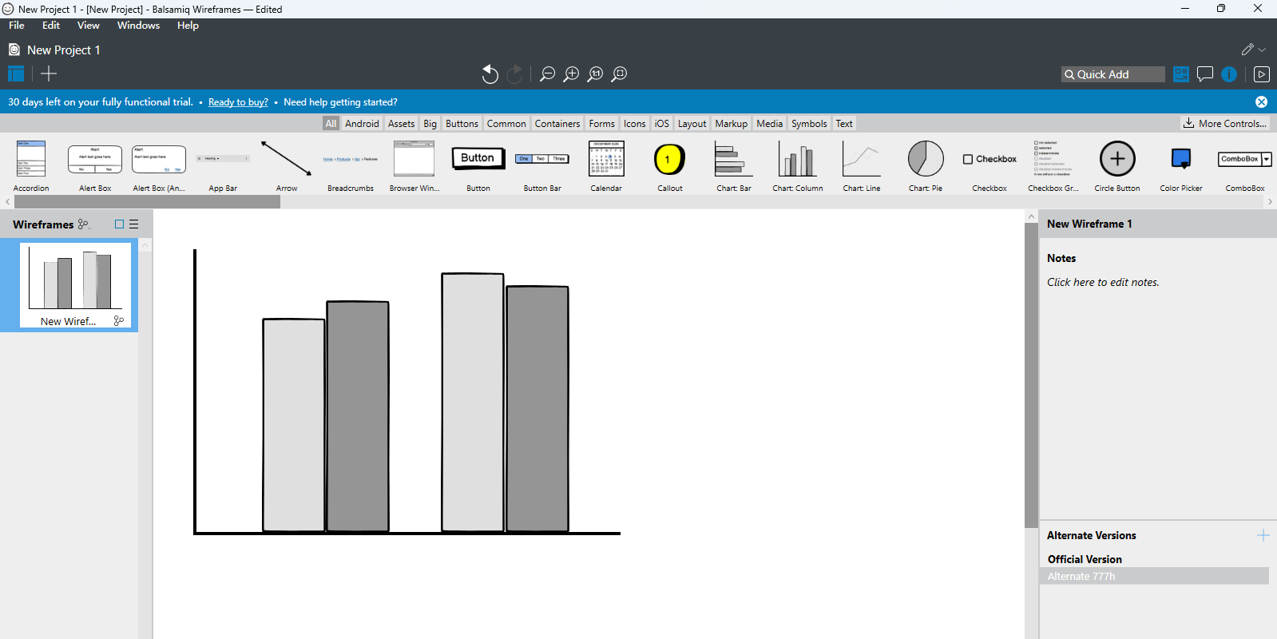
Task: Insert a Calendar control
Action: 606,166
